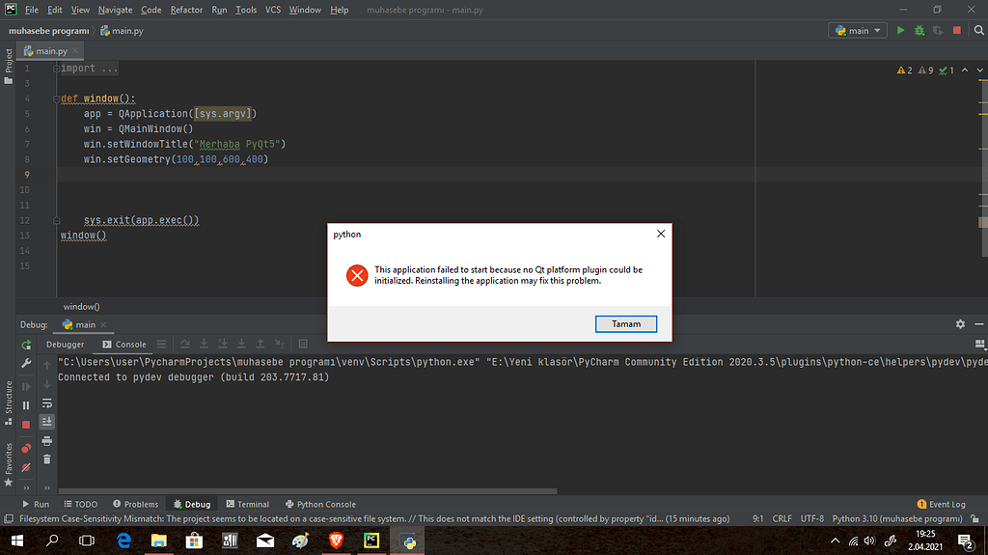988x555 pixels.
Task: Open the Debug panel settings gear
Action: 960,325
